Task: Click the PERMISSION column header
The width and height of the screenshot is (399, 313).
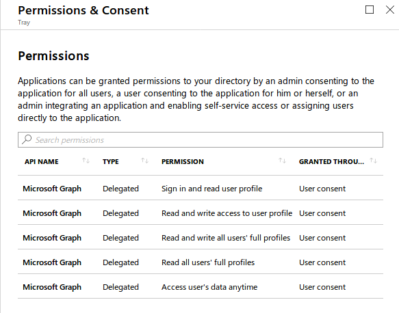Action: pos(183,161)
